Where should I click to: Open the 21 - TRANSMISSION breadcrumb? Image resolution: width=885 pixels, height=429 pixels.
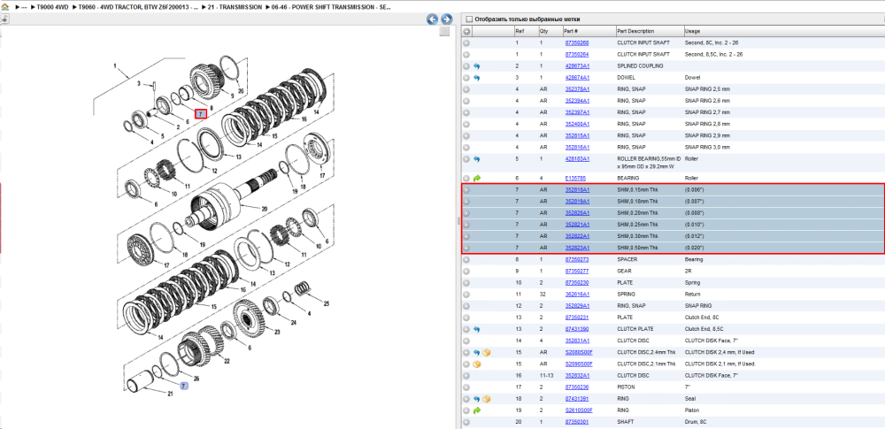tap(235, 8)
